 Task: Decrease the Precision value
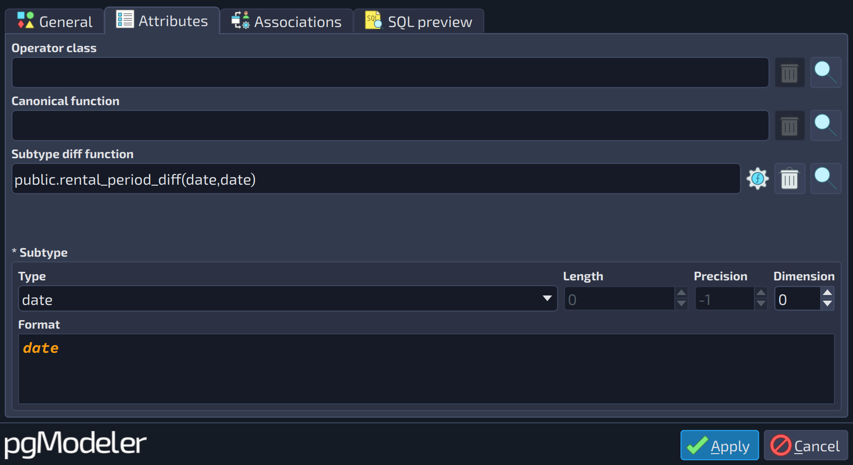(761, 304)
